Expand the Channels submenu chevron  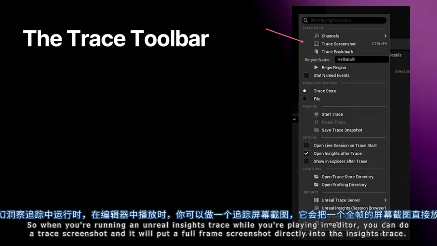(385, 36)
